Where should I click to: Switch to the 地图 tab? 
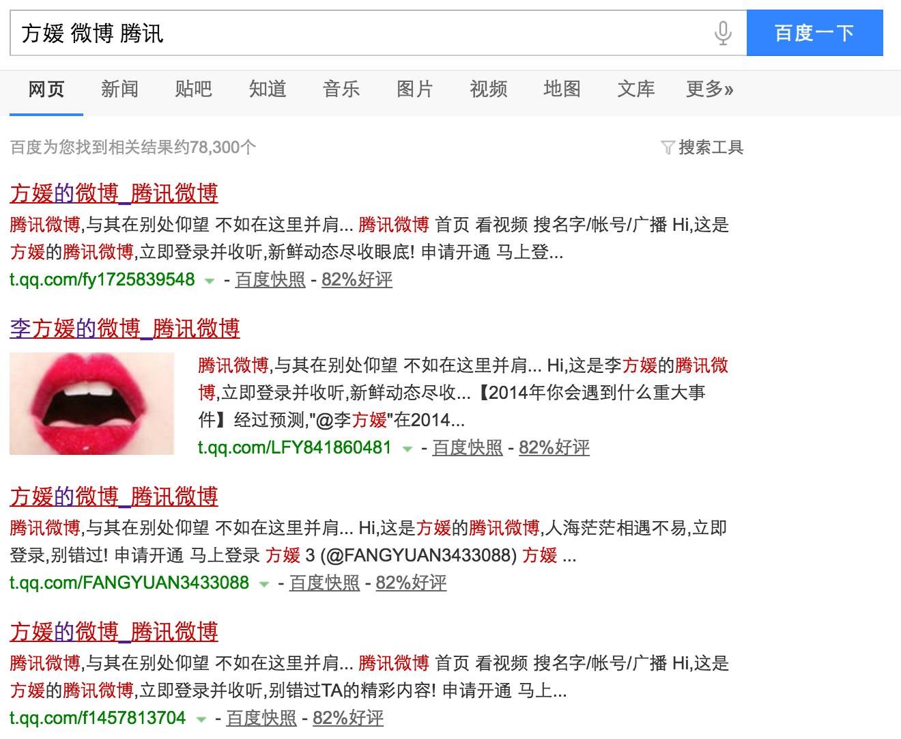click(x=562, y=89)
